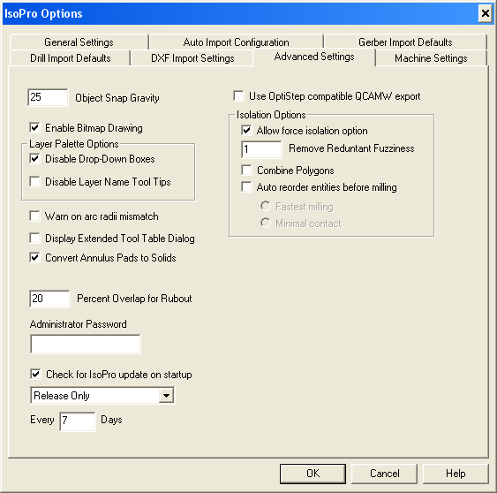This screenshot has height=493, width=497.
Task: Click the Remove Reduntant Fuzziness field
Action: (261, 149)
